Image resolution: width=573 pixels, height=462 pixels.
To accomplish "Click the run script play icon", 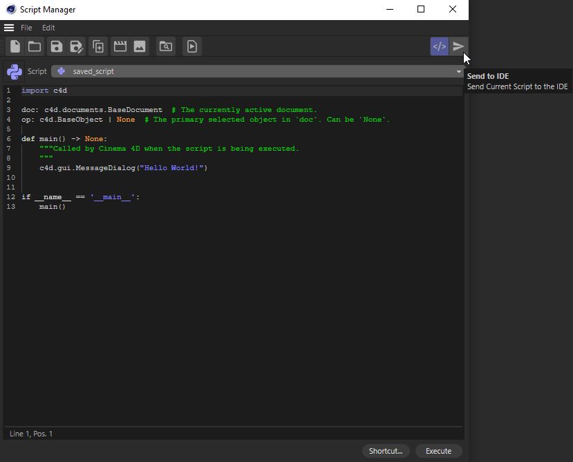I will (192, 46).
